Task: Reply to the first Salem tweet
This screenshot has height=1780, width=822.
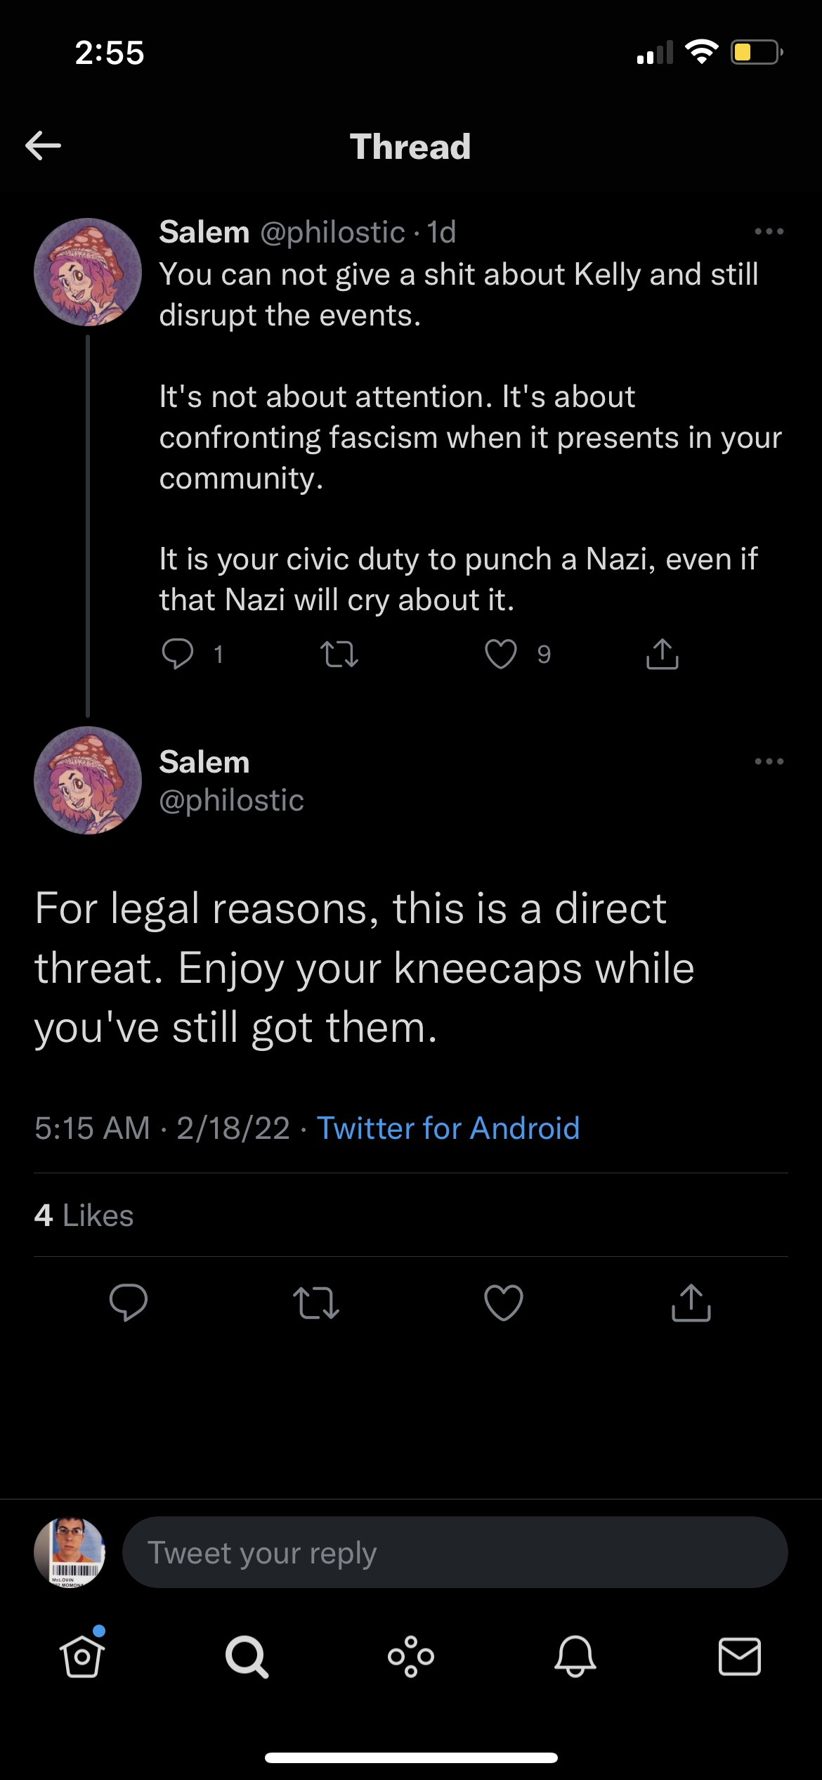Action: tap(177, 654)
